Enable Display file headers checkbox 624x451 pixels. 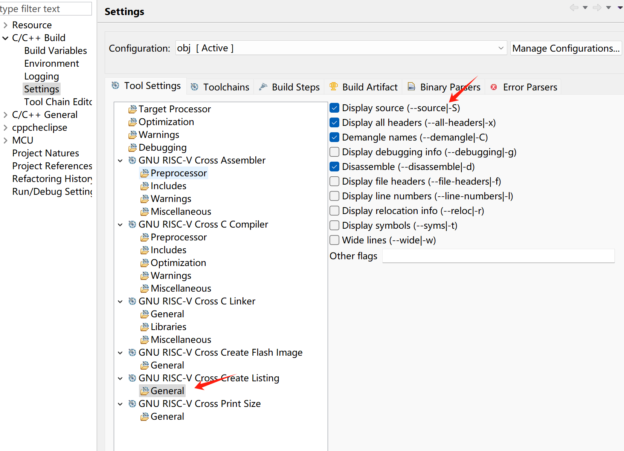pos(334,182)
